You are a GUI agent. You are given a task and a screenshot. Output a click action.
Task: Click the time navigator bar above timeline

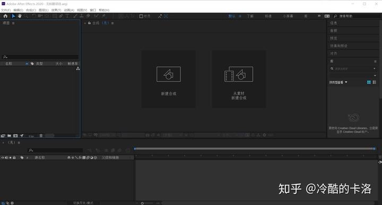pyautogui.click(x=255, y=148)
